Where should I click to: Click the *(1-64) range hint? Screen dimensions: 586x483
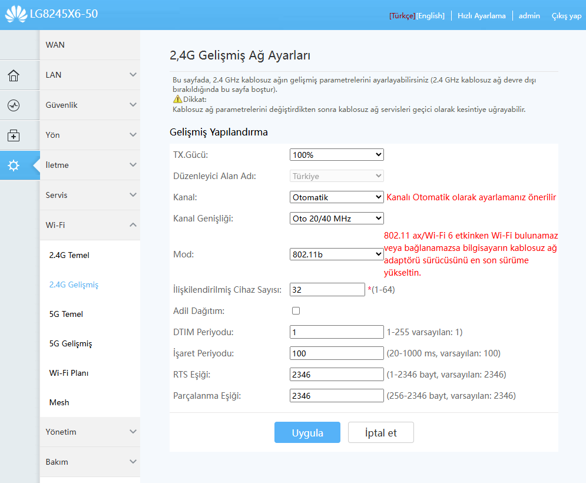click(x=381, y=290)
